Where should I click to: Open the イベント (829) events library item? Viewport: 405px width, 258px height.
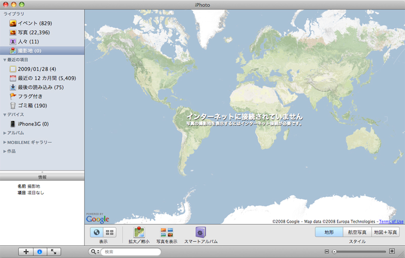(x=42, y=23)
